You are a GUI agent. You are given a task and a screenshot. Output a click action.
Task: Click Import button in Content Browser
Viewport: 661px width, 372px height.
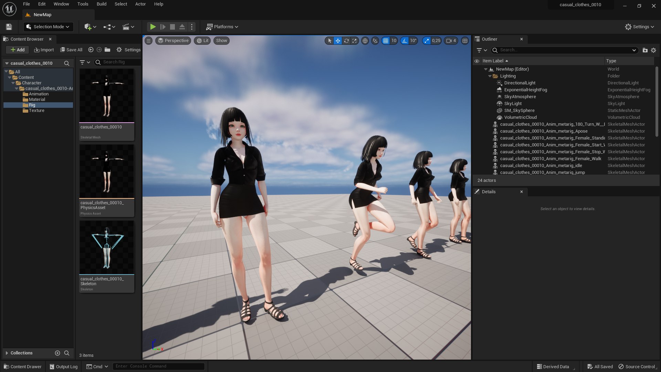[44, 50]
